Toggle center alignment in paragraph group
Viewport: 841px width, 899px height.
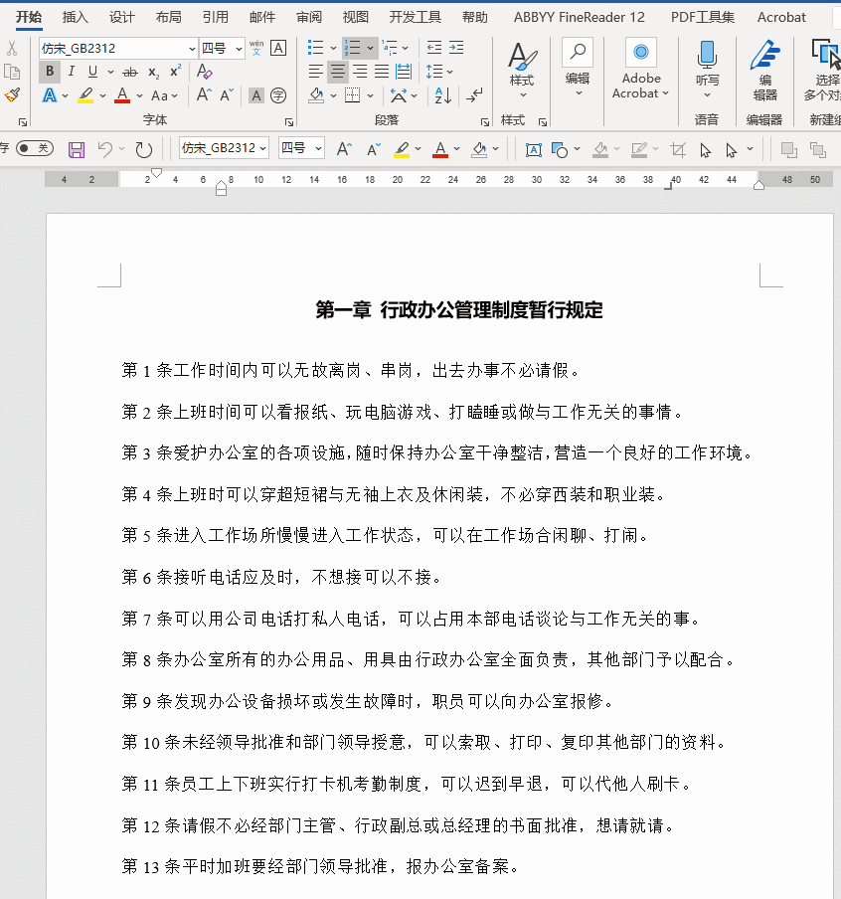point(338,72)
